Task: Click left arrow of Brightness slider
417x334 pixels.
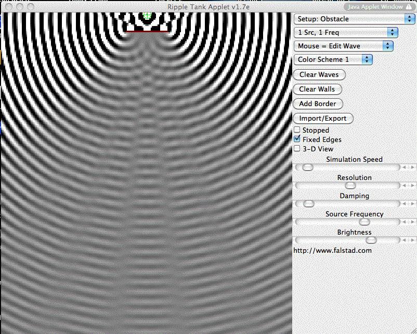Action: pyautogui.click(x=404, y=240)
